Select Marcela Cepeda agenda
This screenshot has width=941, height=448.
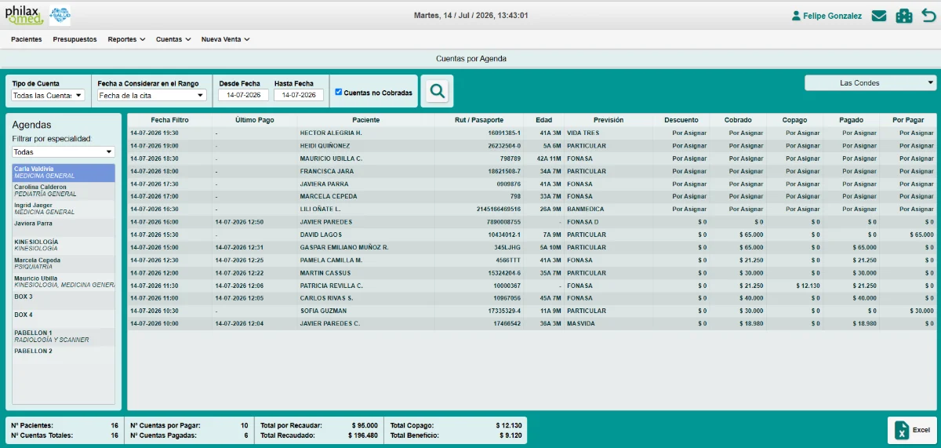(64, 264)
